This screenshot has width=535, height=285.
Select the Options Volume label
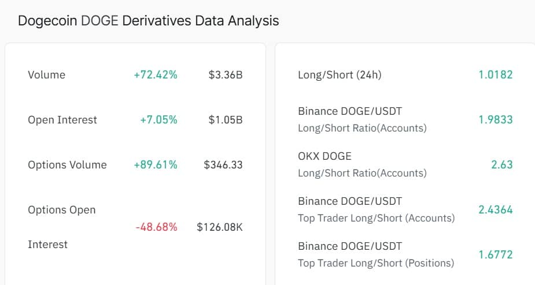67,165
